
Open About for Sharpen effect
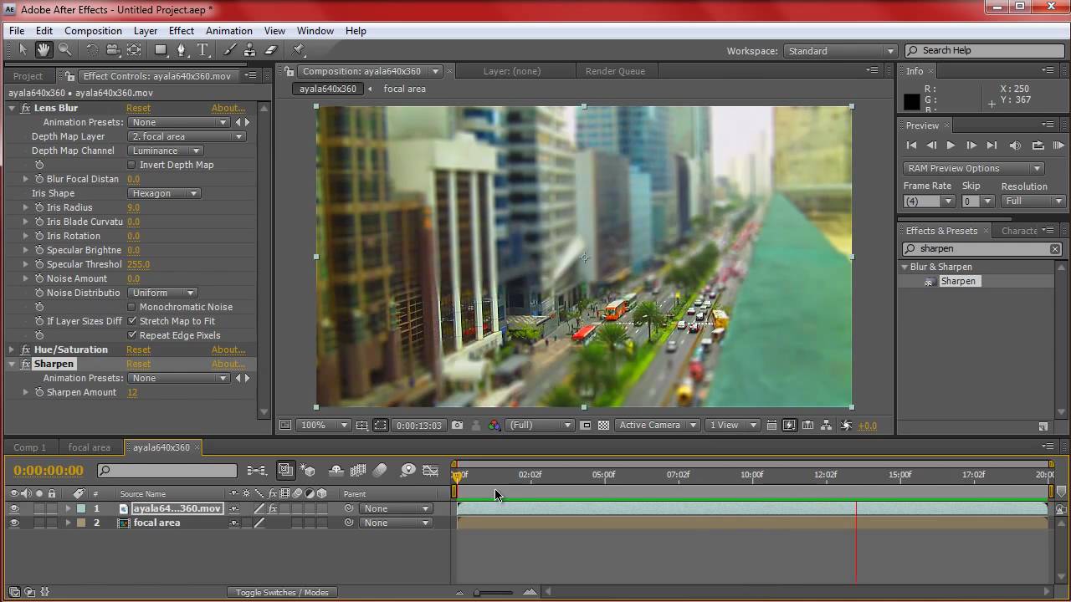[228, 364]
